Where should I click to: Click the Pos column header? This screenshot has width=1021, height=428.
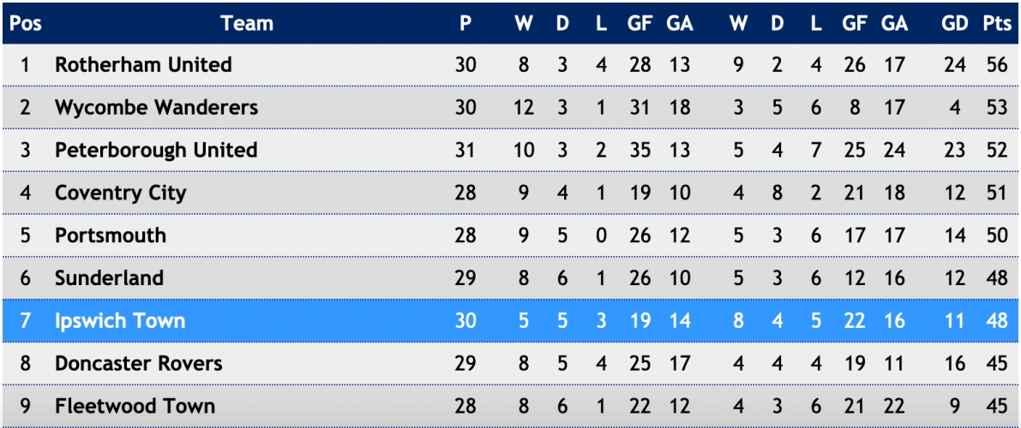[x=26, y=23]
